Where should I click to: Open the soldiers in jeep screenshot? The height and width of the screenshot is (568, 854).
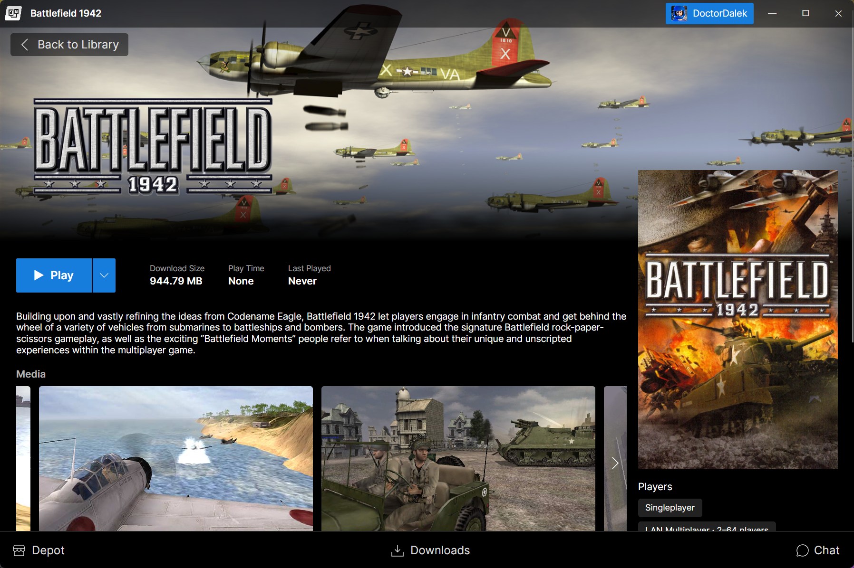coord(458,458)
